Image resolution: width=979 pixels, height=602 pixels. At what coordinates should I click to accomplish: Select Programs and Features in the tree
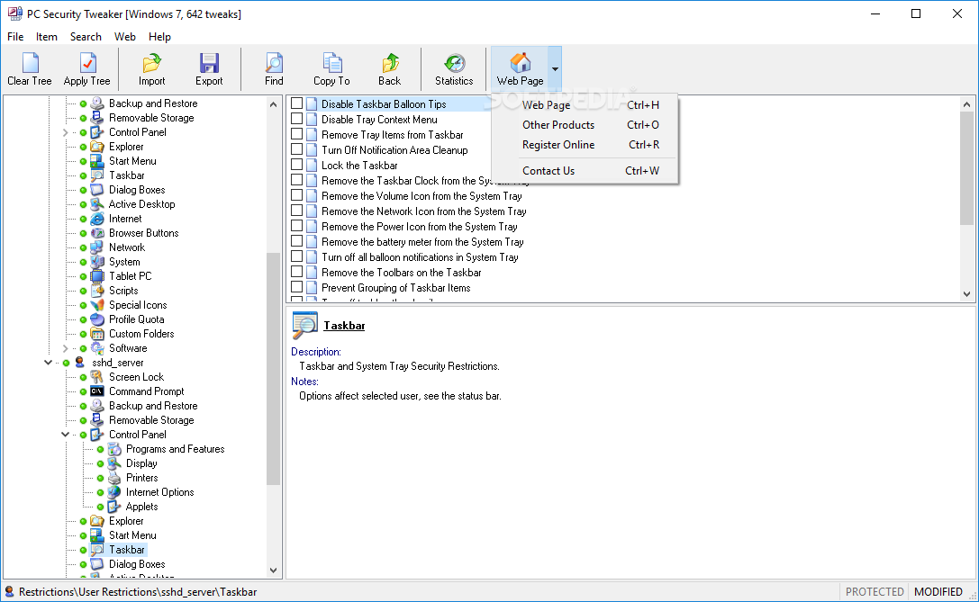(175, 449)
